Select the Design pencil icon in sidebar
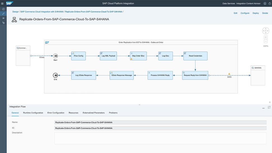This screenshot has height=153, width=272. [x=3, y=13]
